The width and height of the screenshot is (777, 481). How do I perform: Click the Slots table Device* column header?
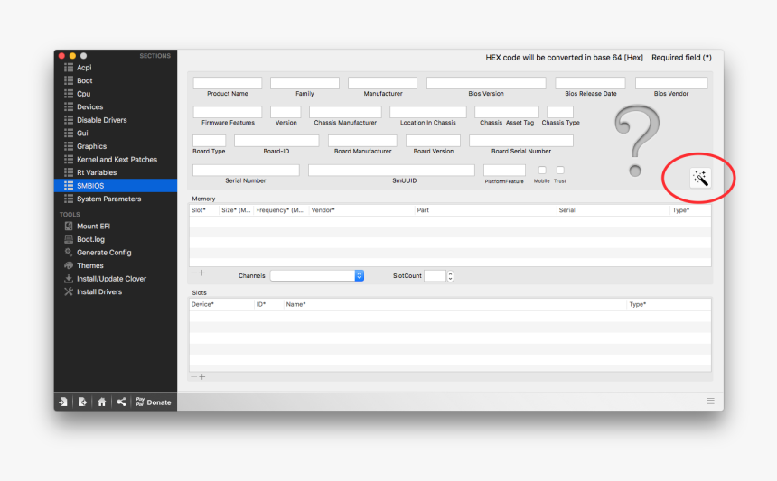tap(221, 304)
